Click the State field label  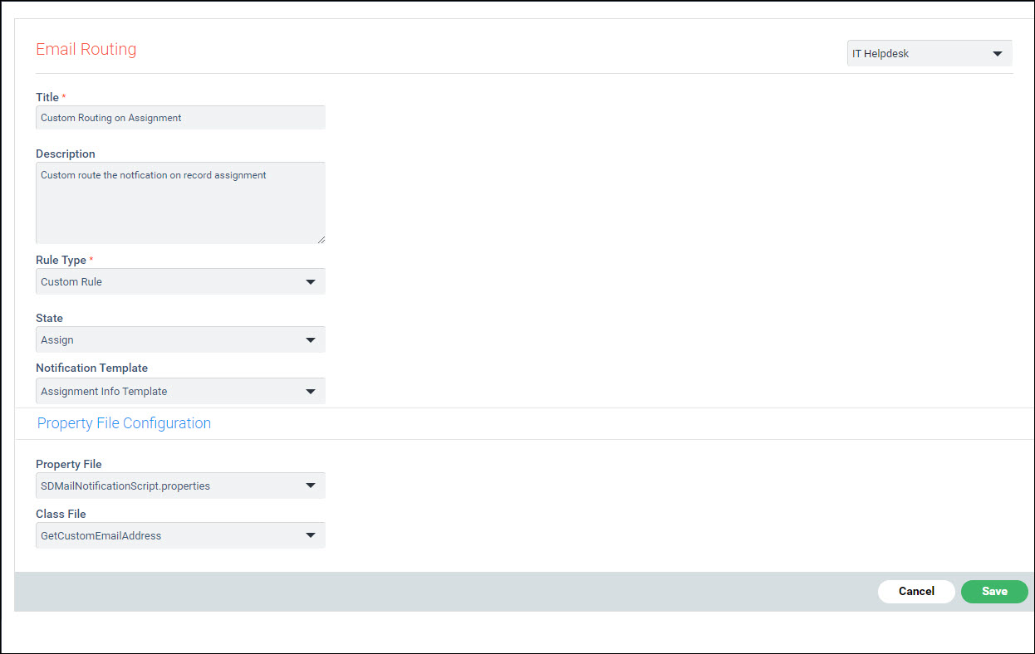[49, 318]
